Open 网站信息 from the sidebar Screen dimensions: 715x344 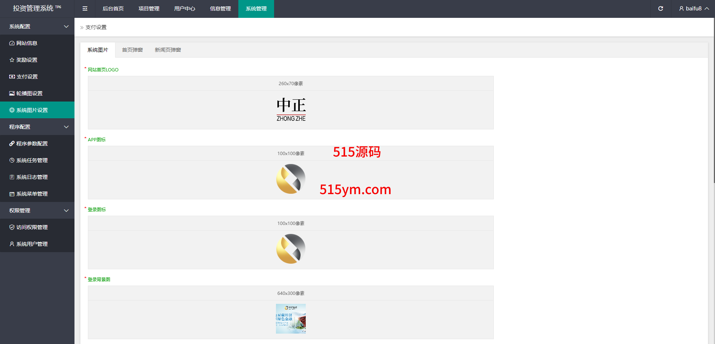click(x=27, y=43)
